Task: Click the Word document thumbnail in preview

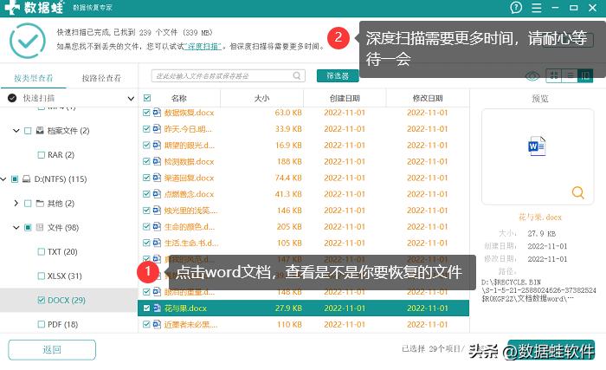Action: pos(537,146)
